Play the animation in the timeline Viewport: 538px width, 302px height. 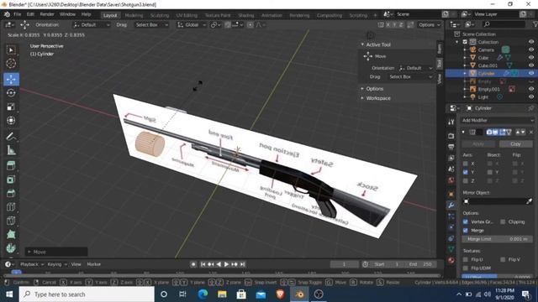tap(226, 264)
